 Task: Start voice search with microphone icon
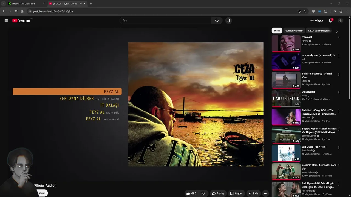tap(229, 21)
